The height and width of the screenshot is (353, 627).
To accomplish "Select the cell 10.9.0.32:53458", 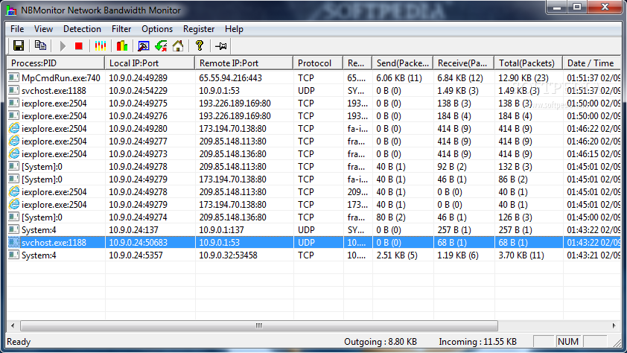I will [x=228, y=255].
